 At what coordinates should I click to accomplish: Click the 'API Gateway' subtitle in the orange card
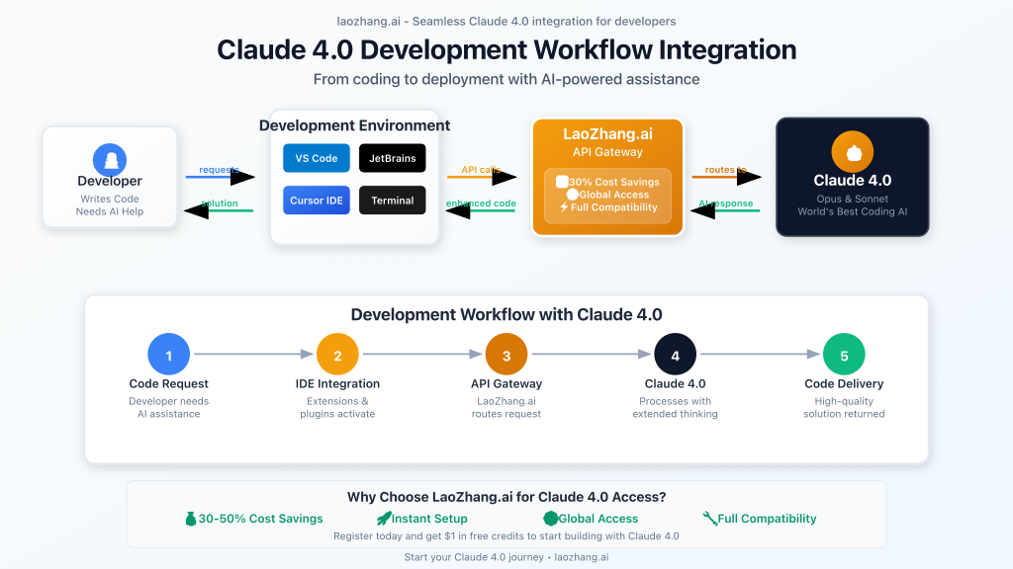[x=607, y=152]
